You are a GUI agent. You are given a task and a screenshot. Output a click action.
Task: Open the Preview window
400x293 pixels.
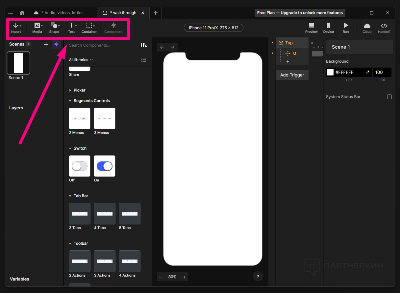311,28
